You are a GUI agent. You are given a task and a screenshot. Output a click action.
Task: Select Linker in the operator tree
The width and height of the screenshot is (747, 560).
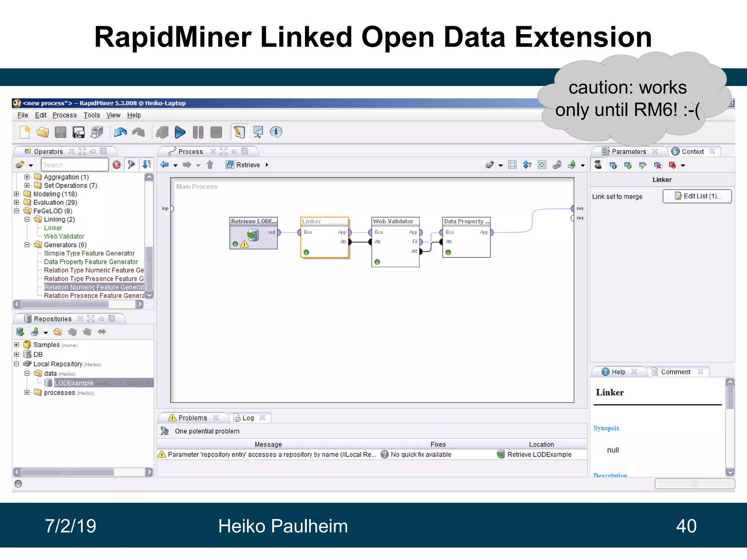tap(53, 228)
